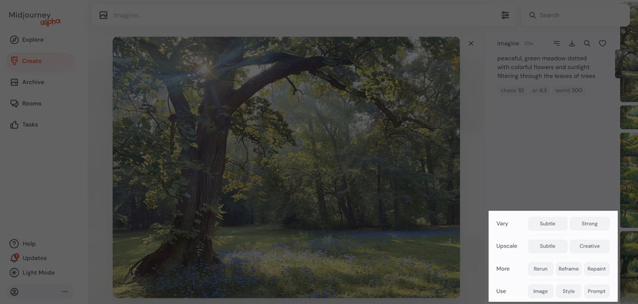
Task: Open the lines menu icon next to Imagine
Action: [557, 44]
